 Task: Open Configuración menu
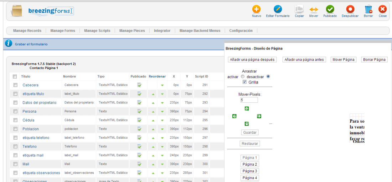(x=241, y=31)
